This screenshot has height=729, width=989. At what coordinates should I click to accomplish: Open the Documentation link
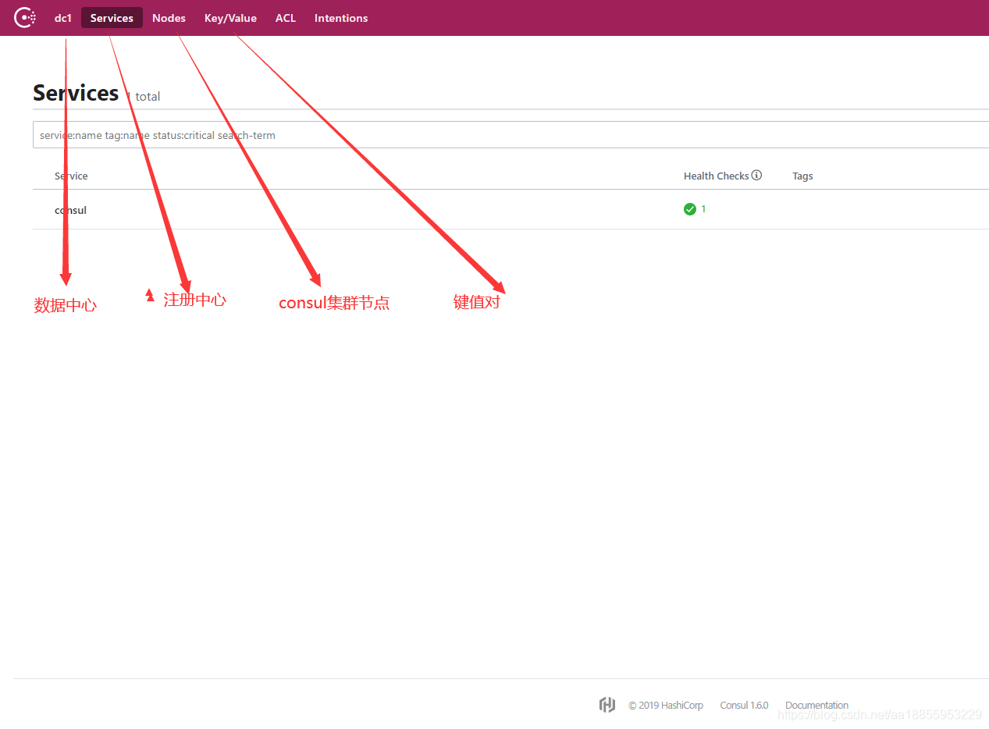tap(816, 706)
